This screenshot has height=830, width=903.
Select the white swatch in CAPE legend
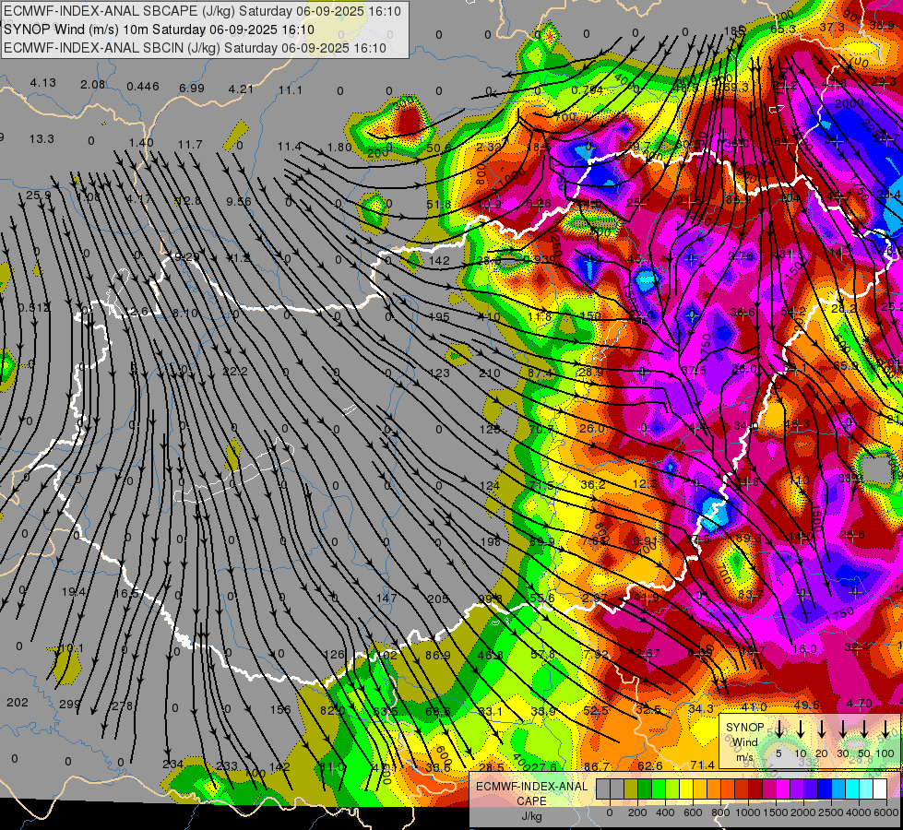click(x=880, y=789)
